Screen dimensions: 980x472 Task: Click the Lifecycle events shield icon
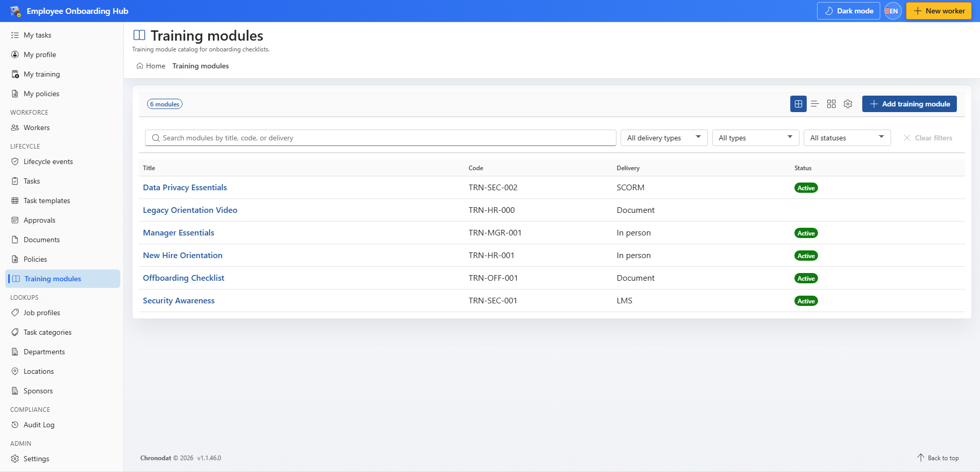(15, 161)
